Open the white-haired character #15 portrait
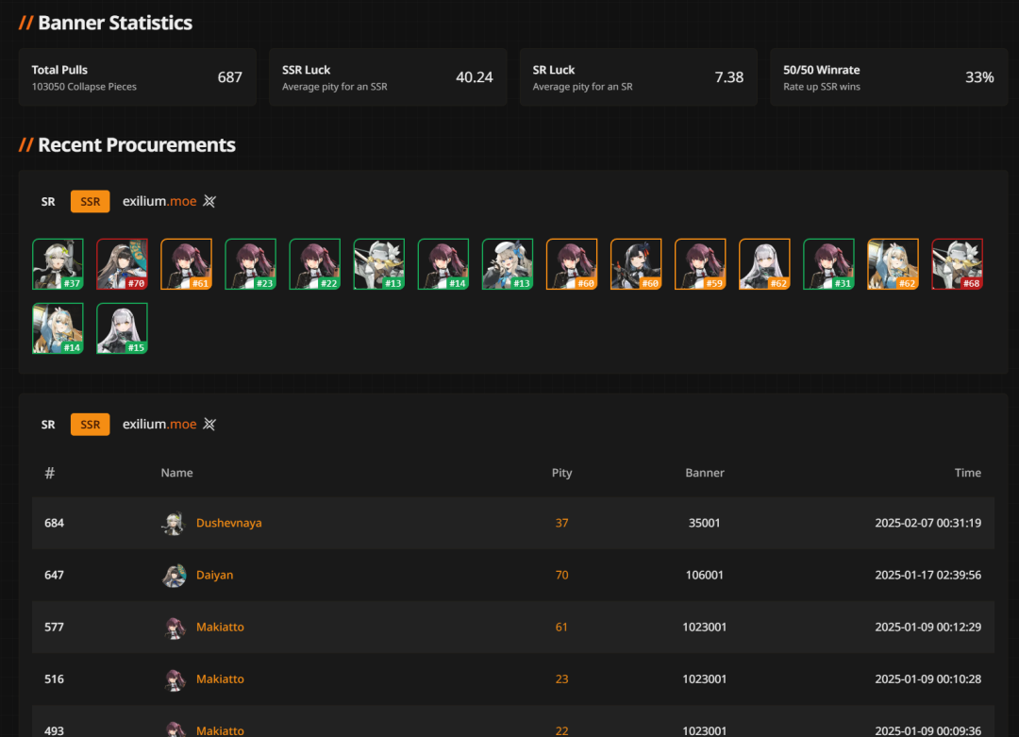1019x737 pixels. coord(122,328)
